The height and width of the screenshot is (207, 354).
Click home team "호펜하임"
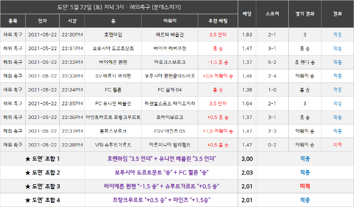pos(113,35)
